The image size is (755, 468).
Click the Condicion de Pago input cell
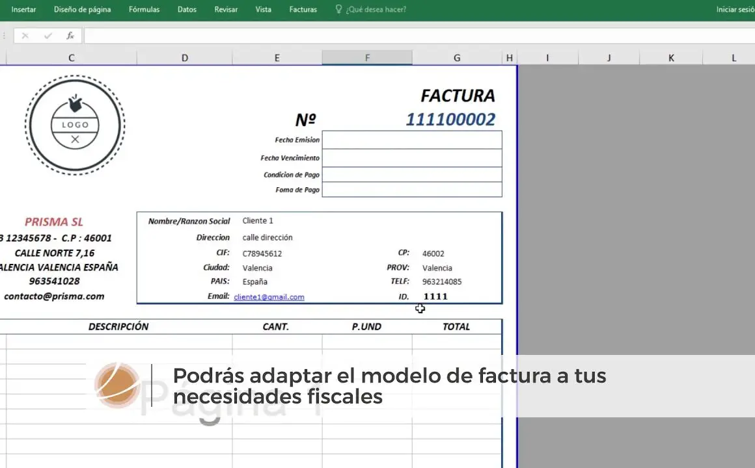pos(412,174)
